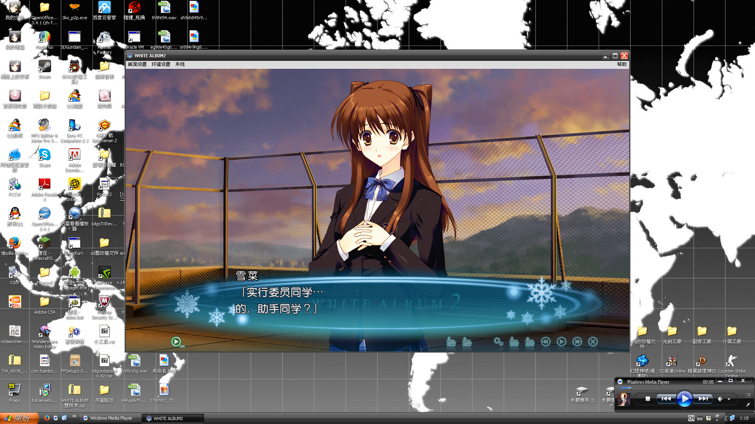Mute the Windows Media Player volume
Screen dimensions: 755x424
click(x=720, y=399)
